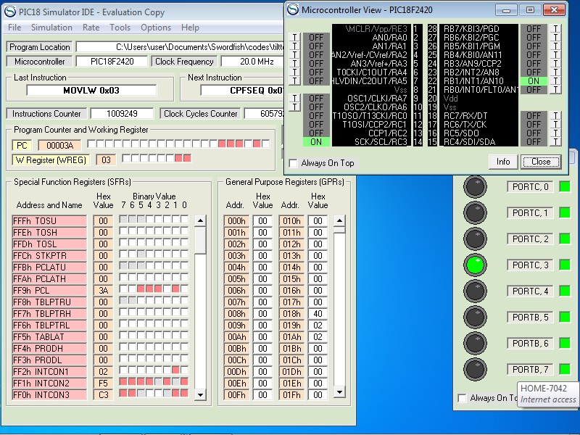Viewport: 580px width, 435px height.
Task: Click the green color square beside PORTB, 6
Action: (x=565, y=343)
